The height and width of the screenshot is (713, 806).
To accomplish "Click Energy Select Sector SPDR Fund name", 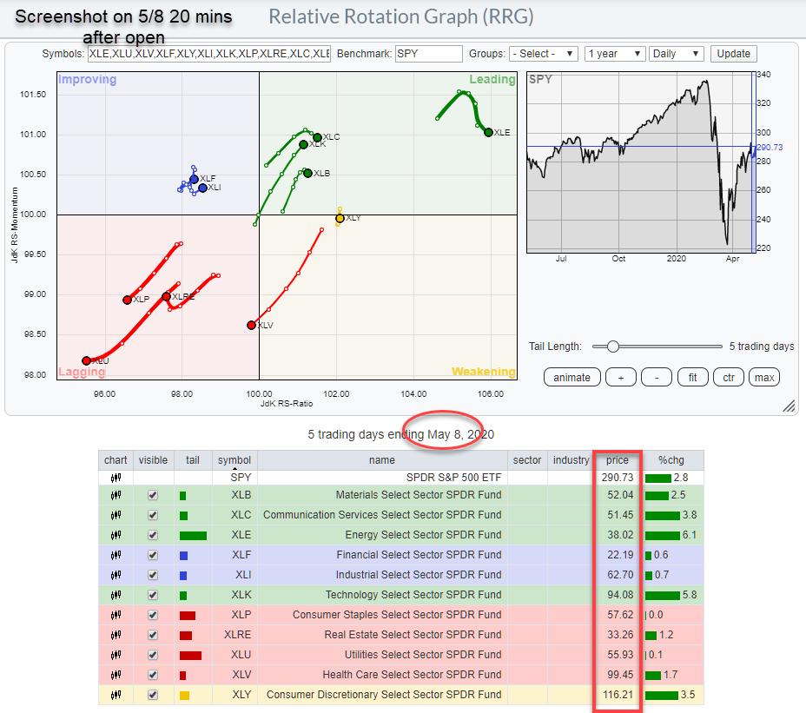I will [423, 535].
